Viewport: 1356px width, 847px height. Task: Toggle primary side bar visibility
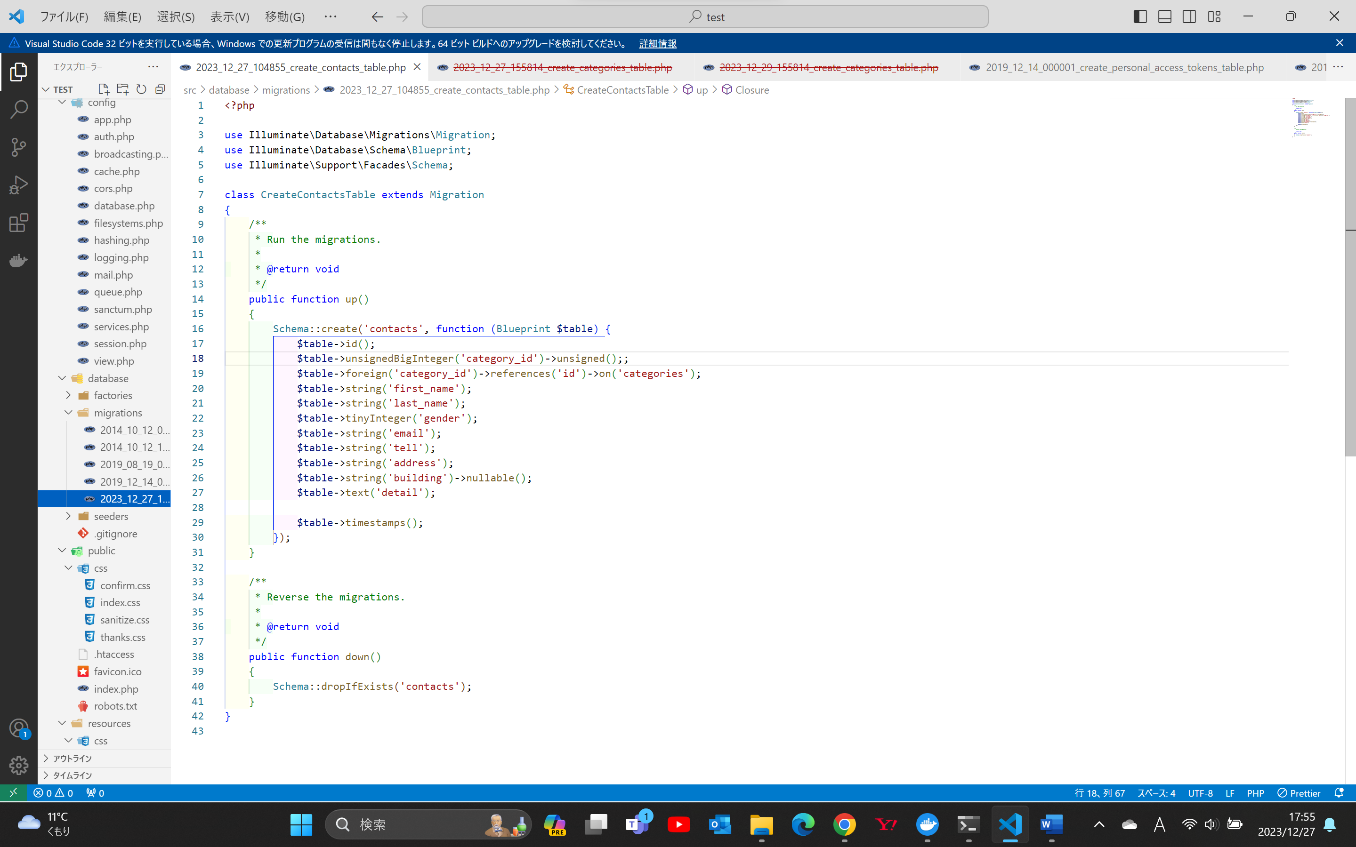(x=1140, y=17)
